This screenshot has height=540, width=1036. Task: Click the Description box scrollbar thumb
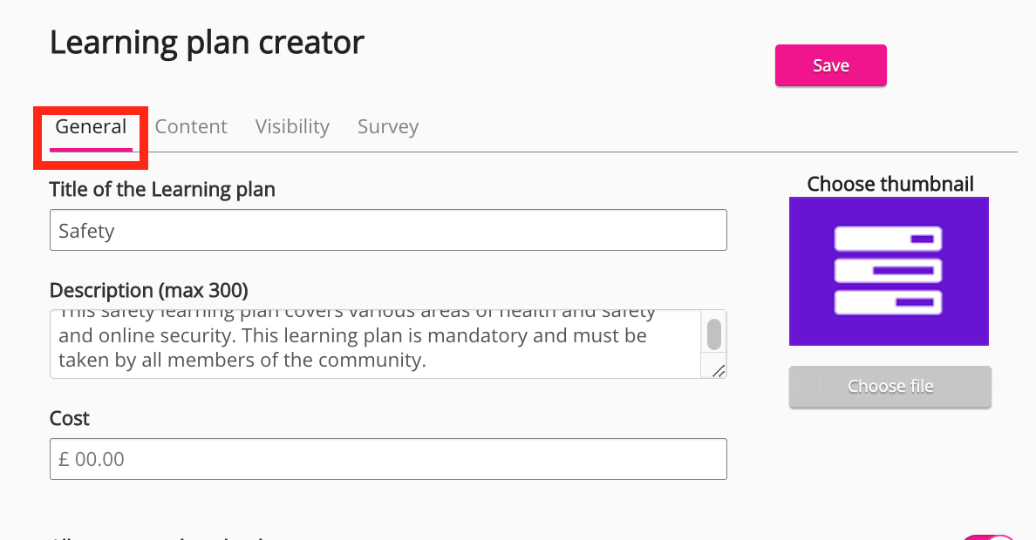pyautogui.click(x=713, y=334)
